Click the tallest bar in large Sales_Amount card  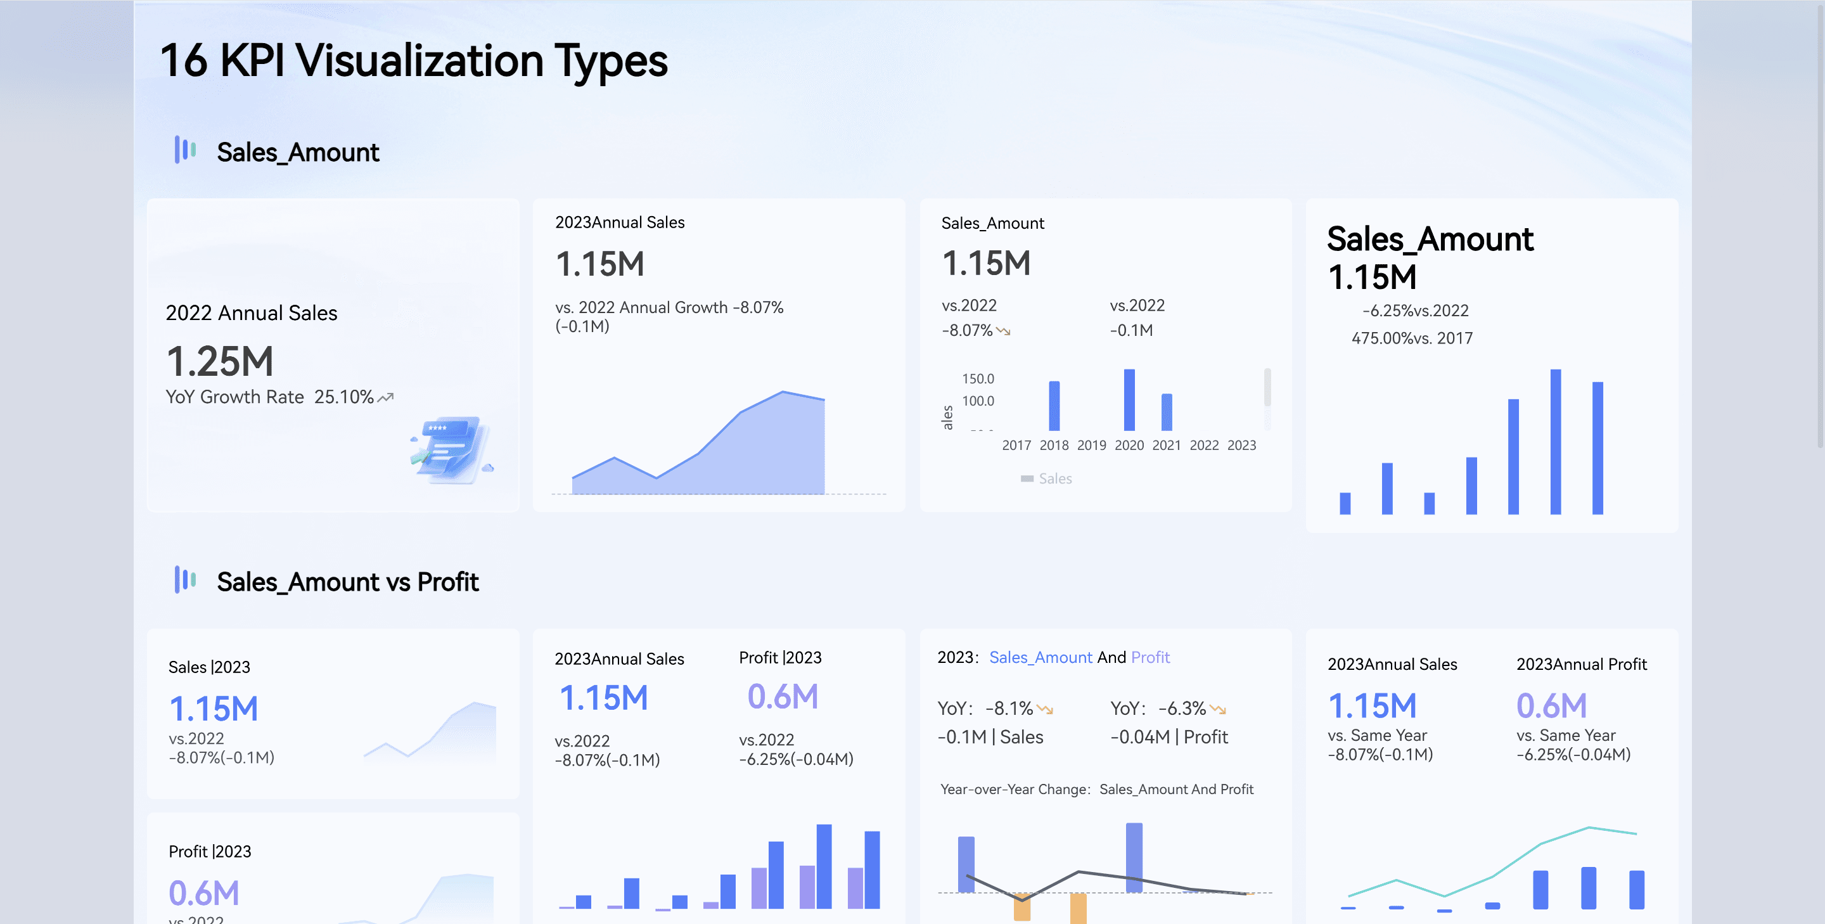[x=1556, y=442]
